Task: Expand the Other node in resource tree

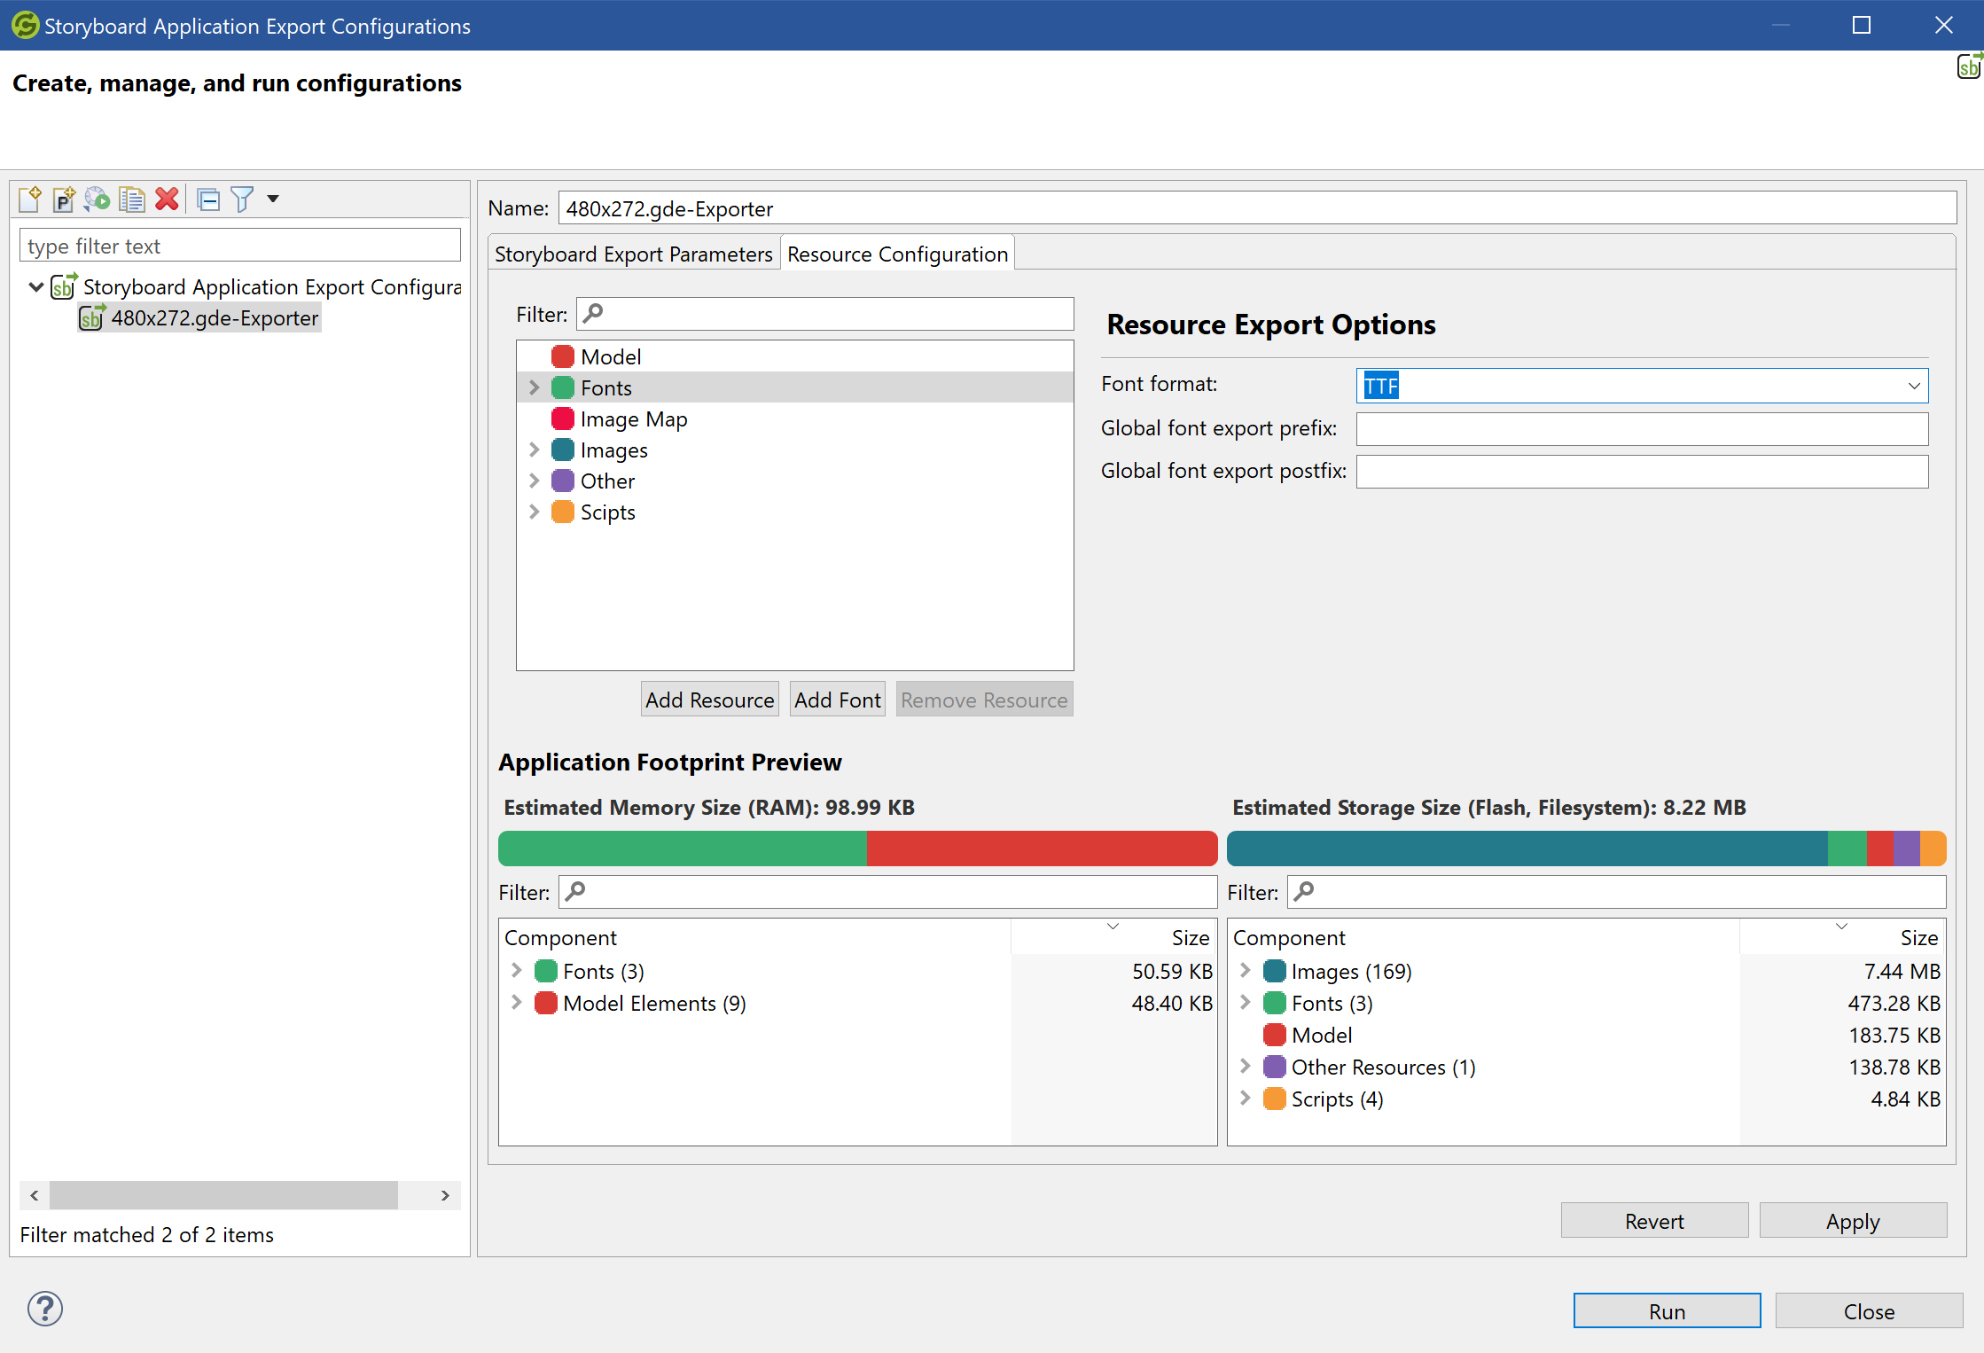Action: tap(535, 481)
